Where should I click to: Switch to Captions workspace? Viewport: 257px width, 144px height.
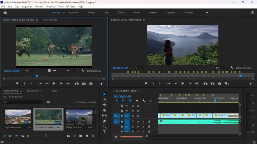170,12
